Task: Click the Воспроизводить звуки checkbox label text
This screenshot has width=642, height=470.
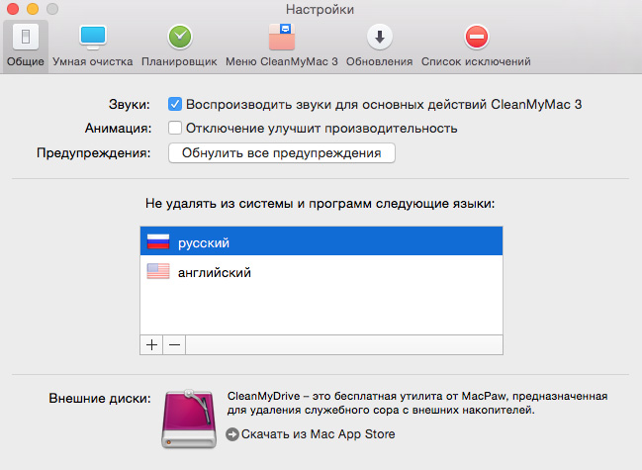Action: click(384, 105)
